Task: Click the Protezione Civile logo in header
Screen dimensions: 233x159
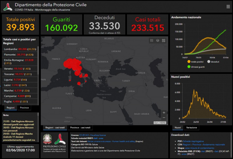Action: pyautogui.click(x=8, y=7)
